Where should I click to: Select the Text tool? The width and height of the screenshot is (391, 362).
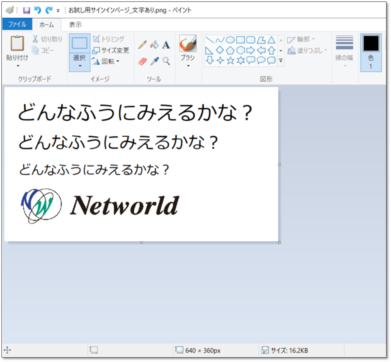click(x=166, y=45)
